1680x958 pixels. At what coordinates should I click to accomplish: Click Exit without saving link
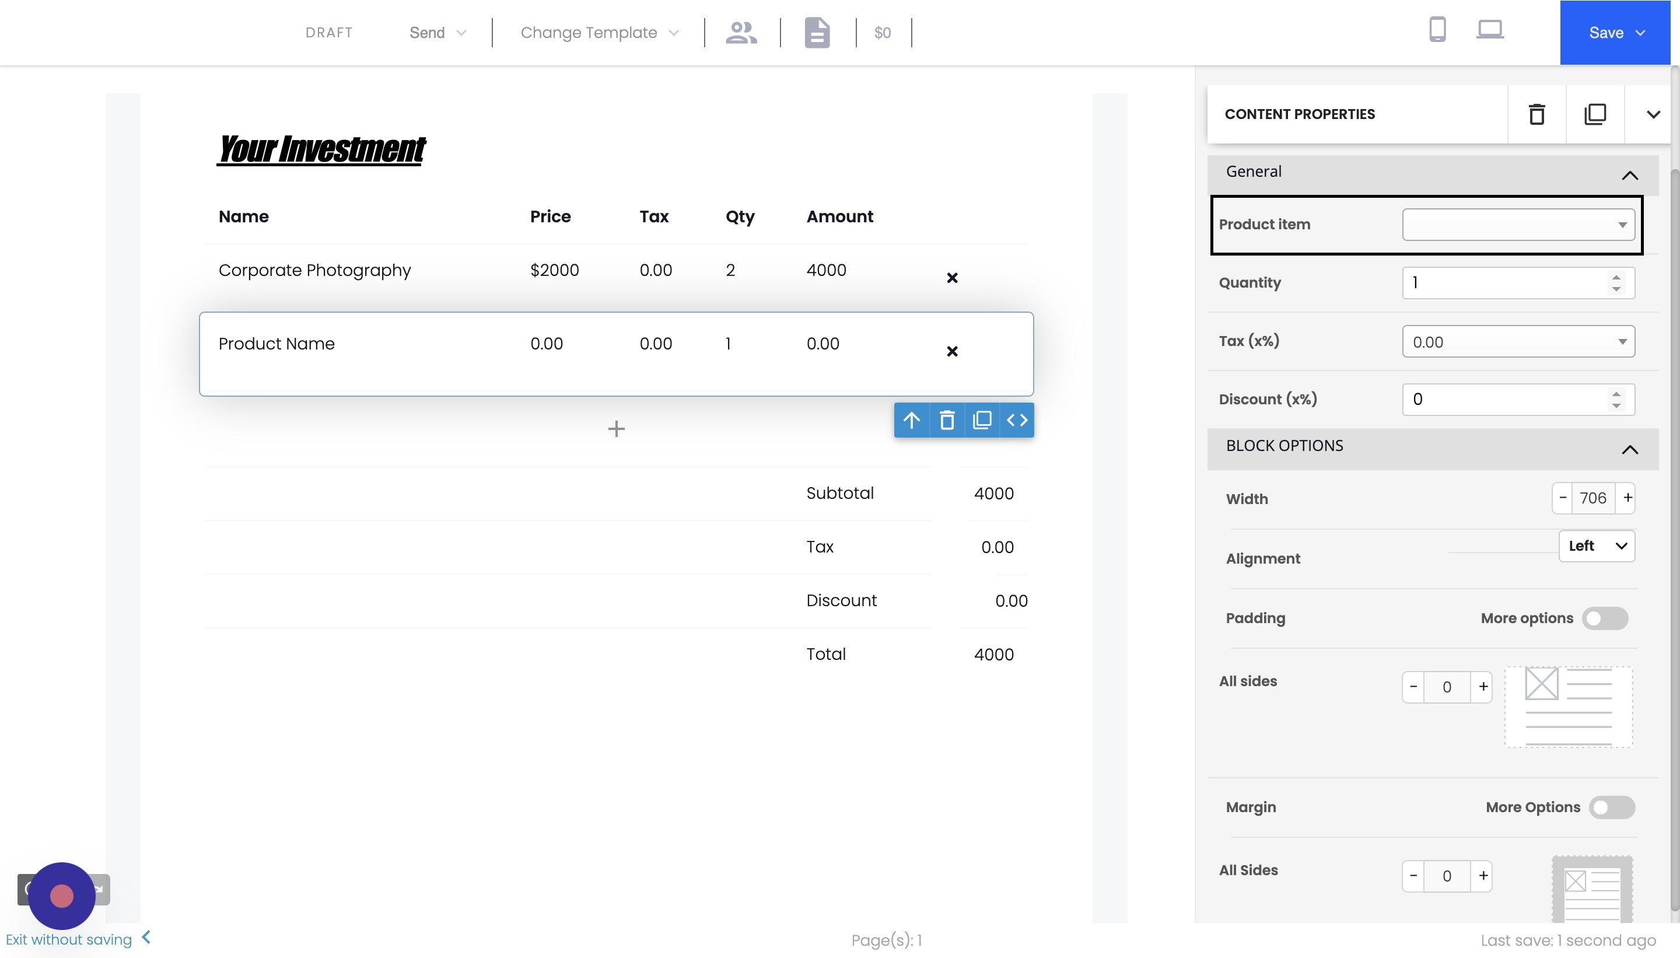(x=69, y=939)
